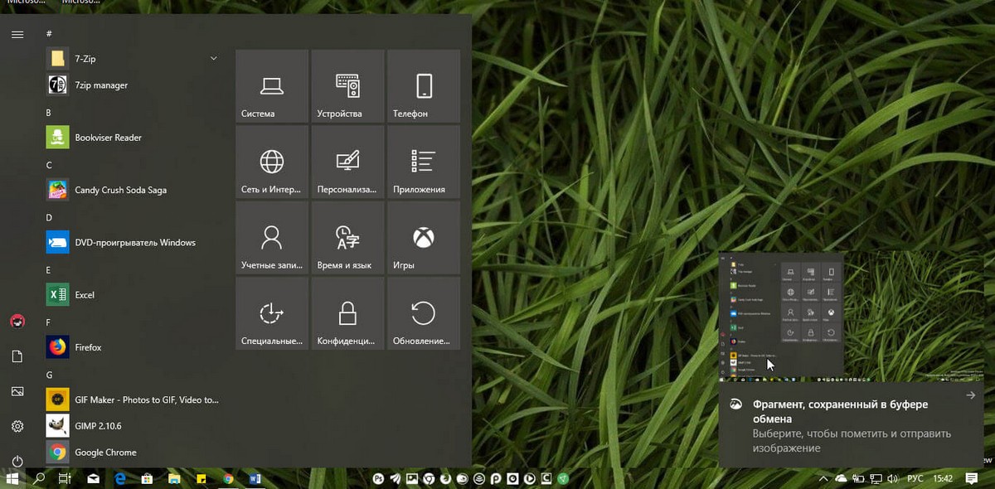The height and width of the screenshot is (489, 995).
Task: Launch Excel from the app list
Action: (x=133, y=294)
